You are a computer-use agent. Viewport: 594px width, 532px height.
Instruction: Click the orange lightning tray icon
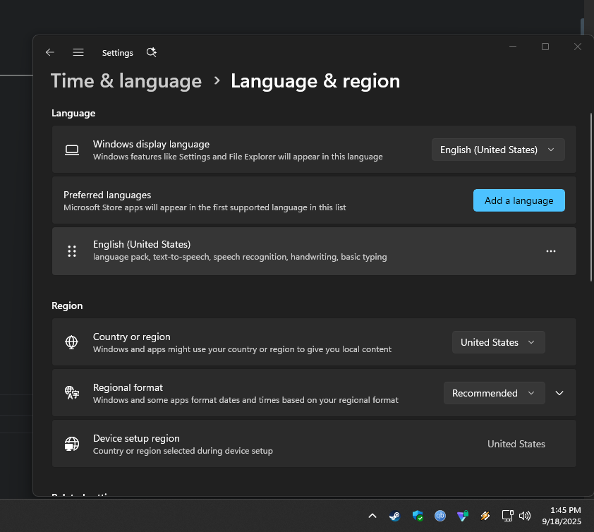coord(485,516)
